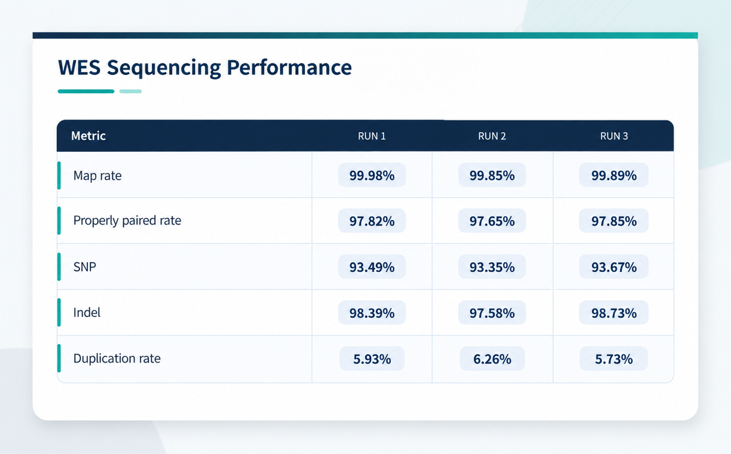Select the RUN 2 column header
This screenshot has width=731, height=454.
point(492,136)
